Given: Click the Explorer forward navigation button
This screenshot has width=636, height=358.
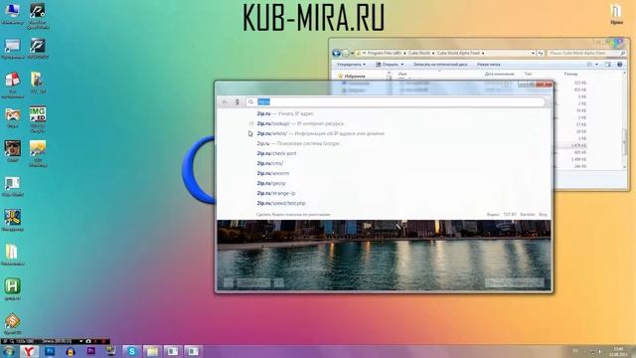Looking at the screenshot, I should pos(345,53).
